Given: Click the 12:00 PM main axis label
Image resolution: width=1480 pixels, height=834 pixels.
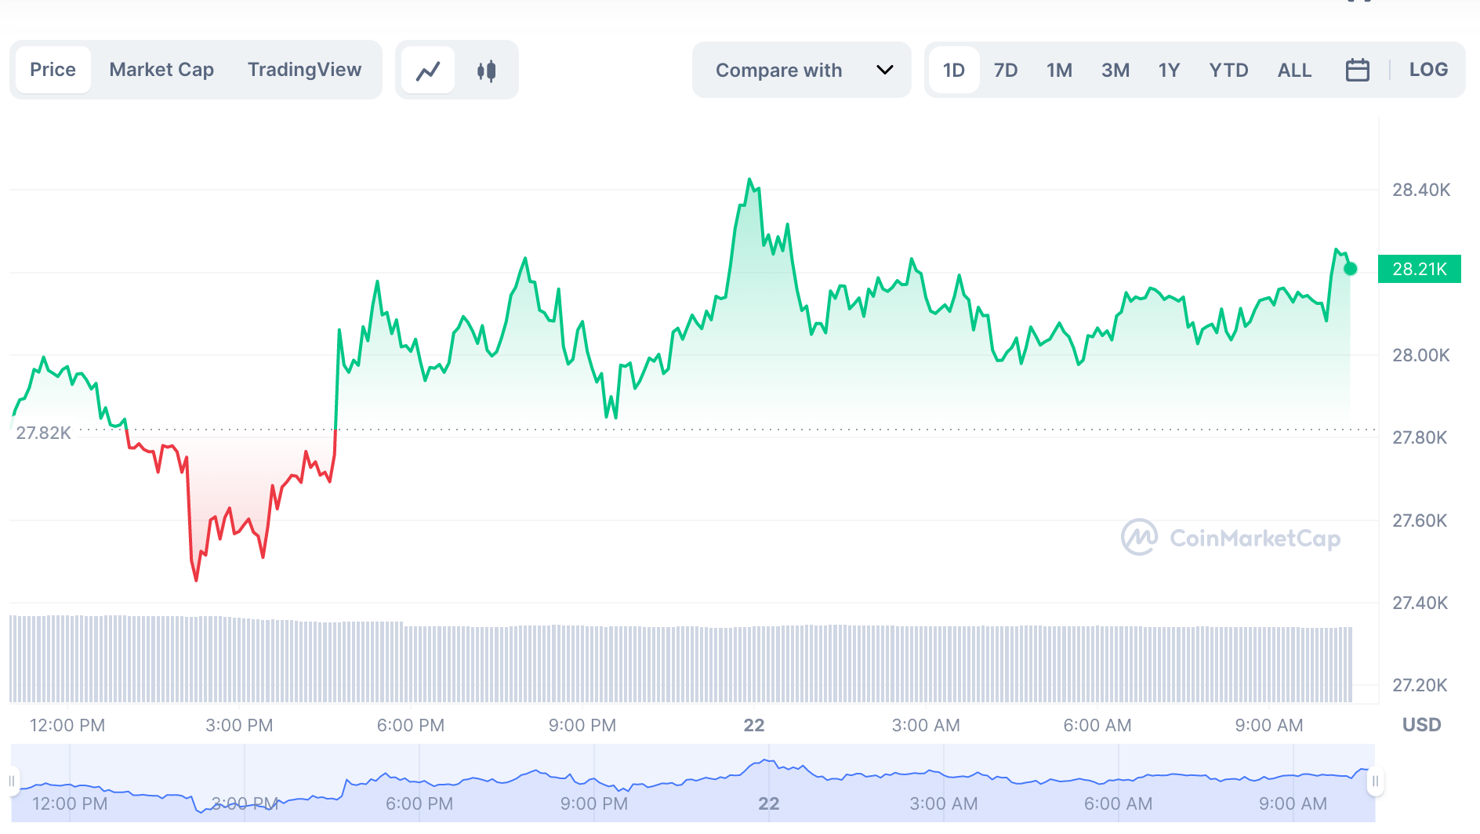Looking at the screenshot, I should tap(67, 725).
